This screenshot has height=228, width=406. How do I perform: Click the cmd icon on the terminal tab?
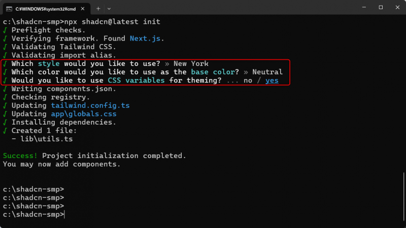pos(9,8)
